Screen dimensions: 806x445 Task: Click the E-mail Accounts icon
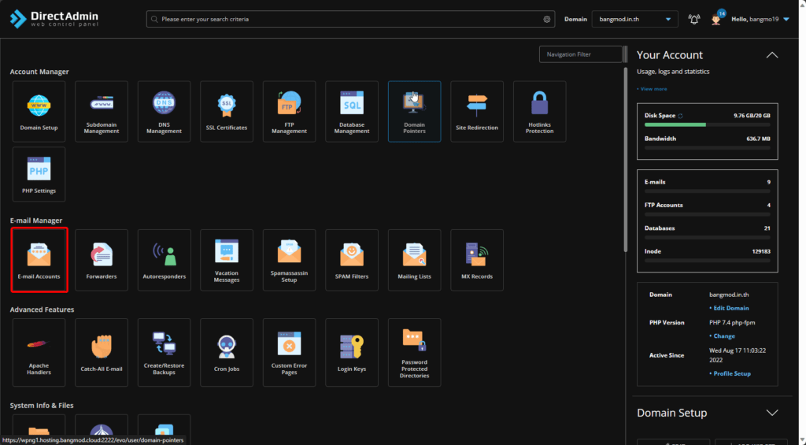click(39, 260)
